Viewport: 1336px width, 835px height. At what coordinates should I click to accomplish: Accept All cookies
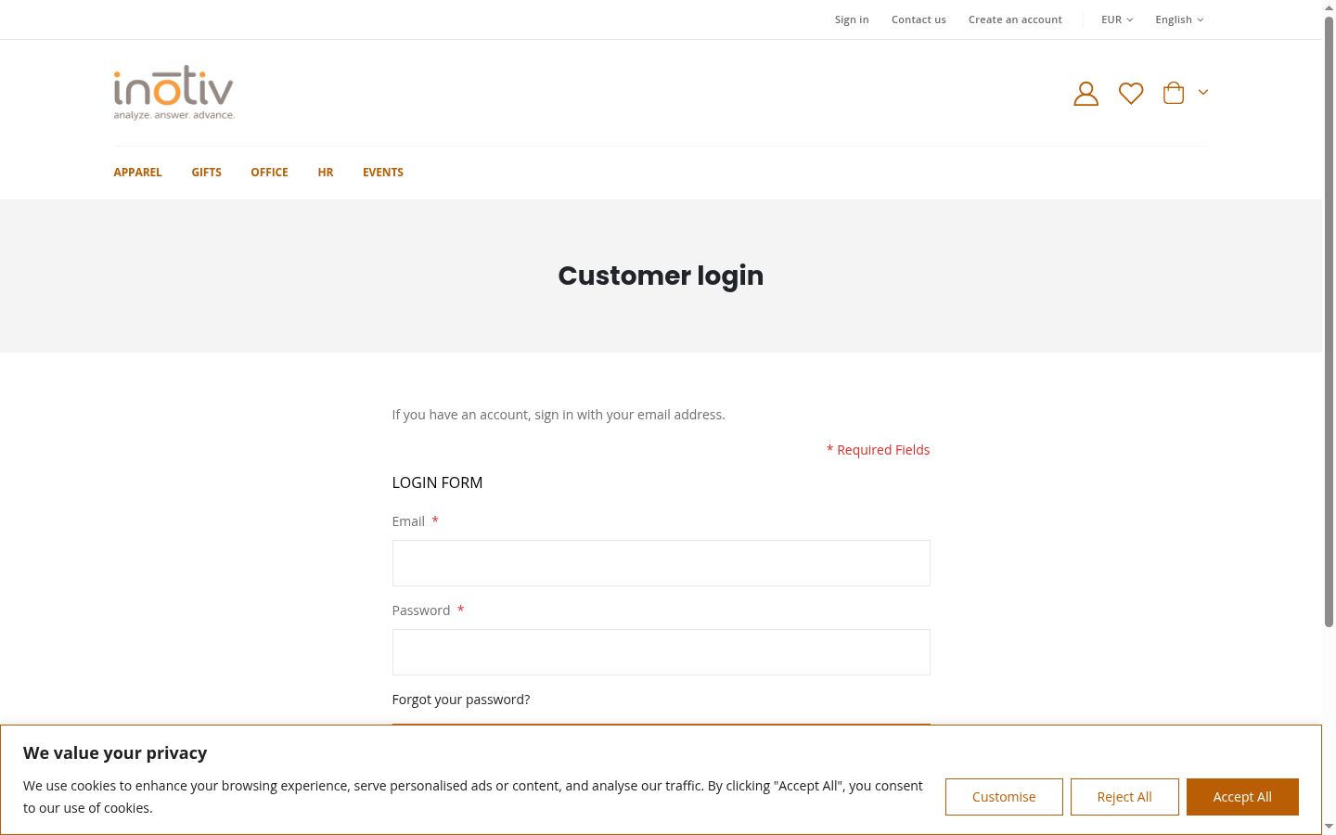[1242, 797]
